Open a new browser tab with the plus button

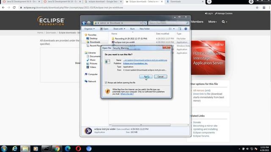click(209, 2)
